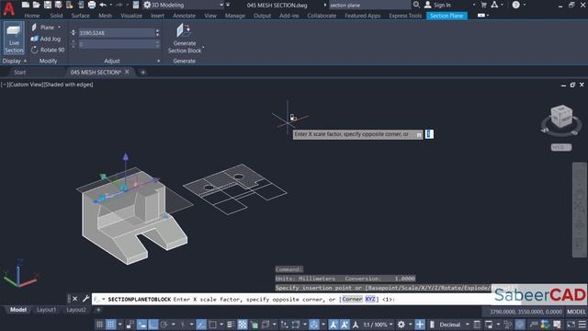Click the selection cycling icon
Viewport: 588px width, 331px height.
(254, 325)
